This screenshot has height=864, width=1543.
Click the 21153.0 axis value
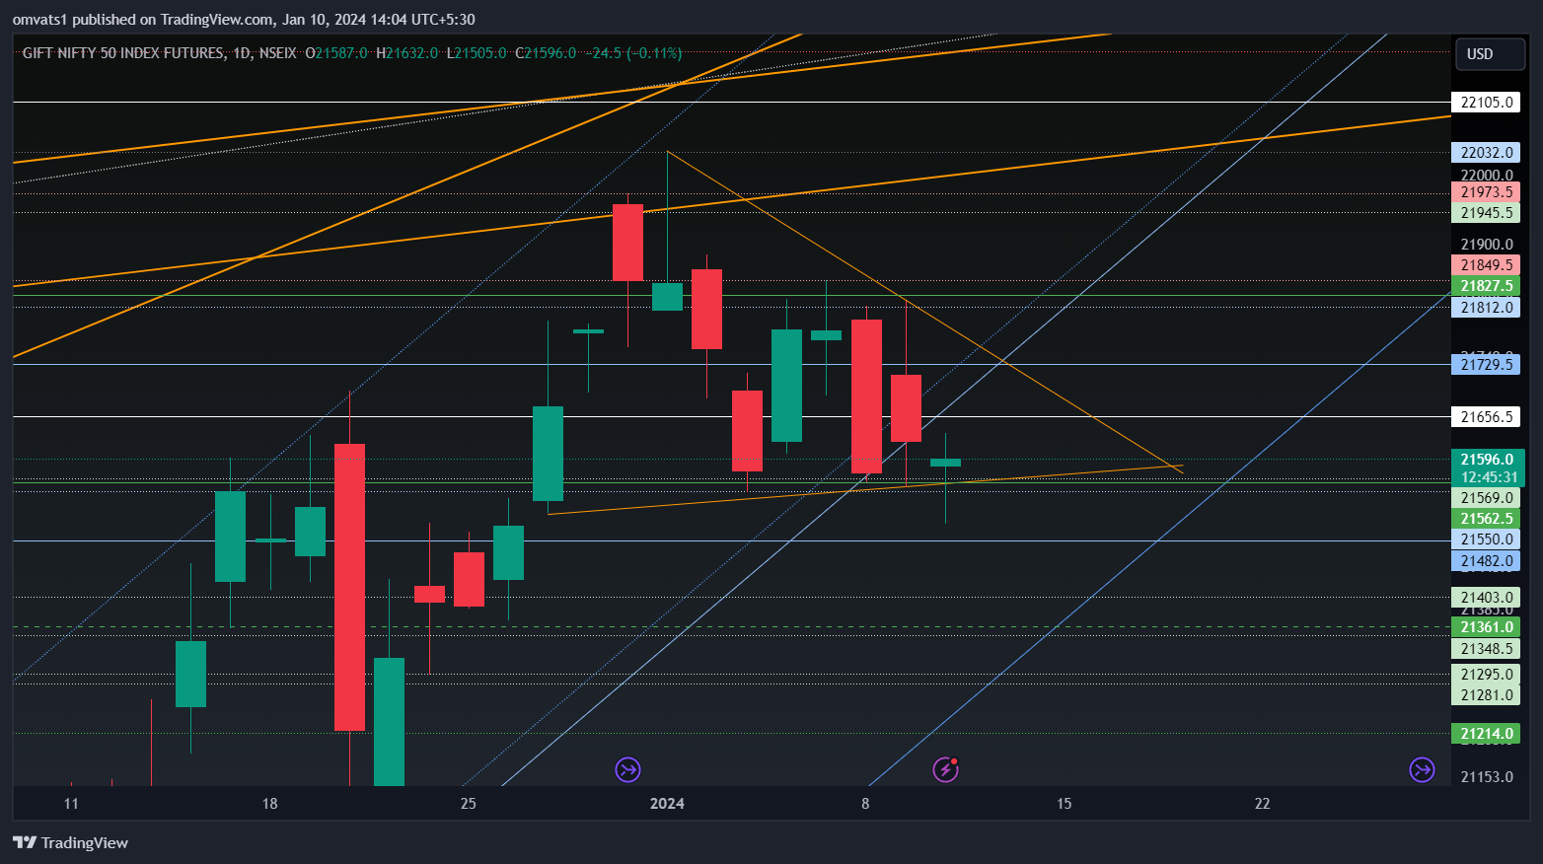[x=1486, y=777]
